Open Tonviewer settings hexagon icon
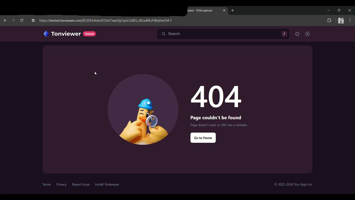The image size is (355, 200). [x=308, y=34]
